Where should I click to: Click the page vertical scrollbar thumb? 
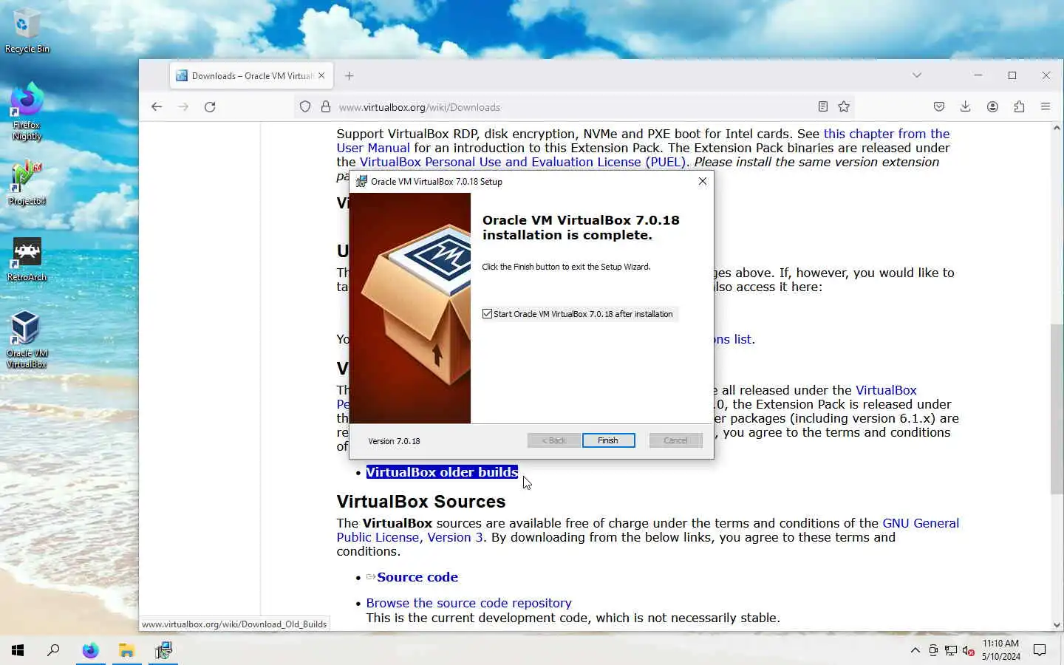pyautogui.click(x=1057, y=409)
